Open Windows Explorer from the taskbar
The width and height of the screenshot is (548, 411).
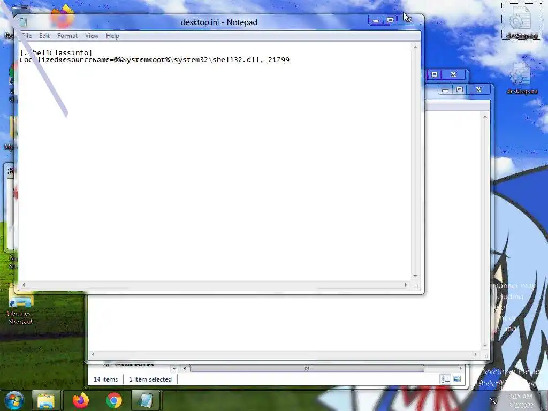(x=46, y=400)
